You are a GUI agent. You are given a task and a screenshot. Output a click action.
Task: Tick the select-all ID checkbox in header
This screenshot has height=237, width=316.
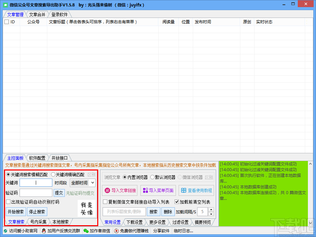[x=7, y=22]
